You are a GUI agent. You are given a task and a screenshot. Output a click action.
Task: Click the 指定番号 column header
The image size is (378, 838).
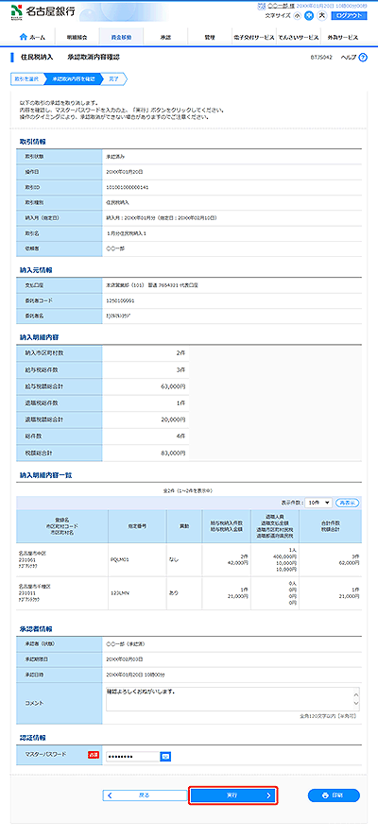[x=137, y=526]
